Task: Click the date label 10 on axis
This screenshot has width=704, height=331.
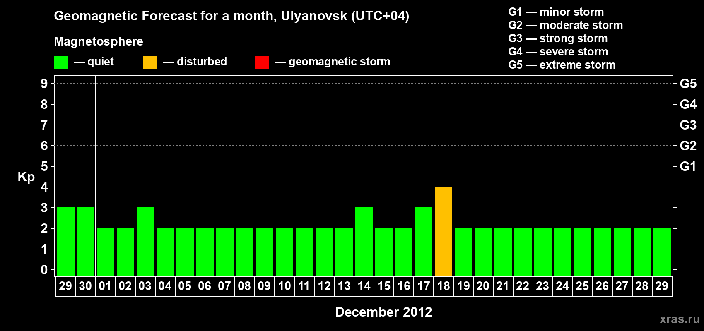Action: pyautogui.click(x=284, y=286)
